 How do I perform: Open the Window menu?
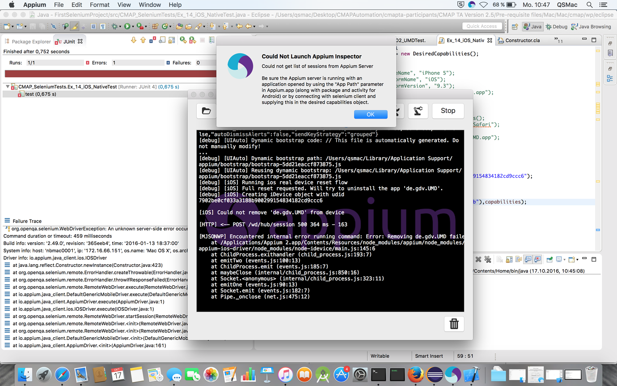pos(150,4)
